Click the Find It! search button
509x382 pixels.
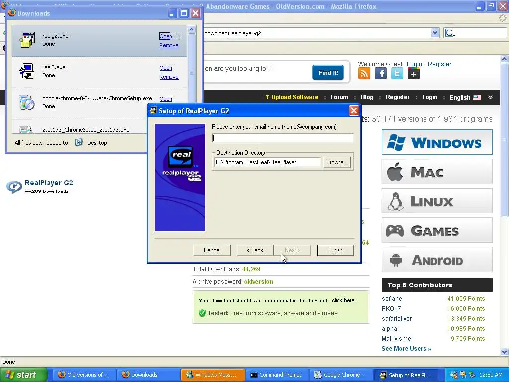pyautogui.click(x=328, y=73)
